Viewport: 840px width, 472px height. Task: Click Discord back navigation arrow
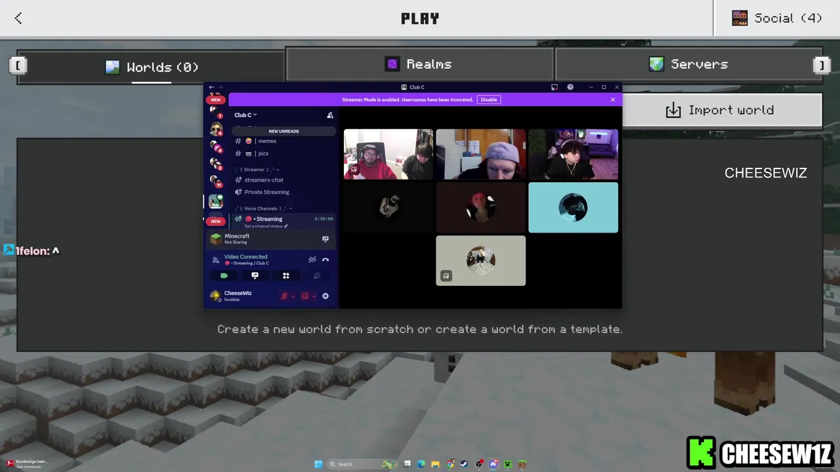211,87
